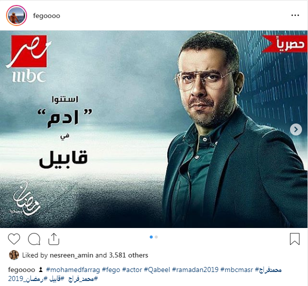Open comments with the speech bubble icon

34,239
